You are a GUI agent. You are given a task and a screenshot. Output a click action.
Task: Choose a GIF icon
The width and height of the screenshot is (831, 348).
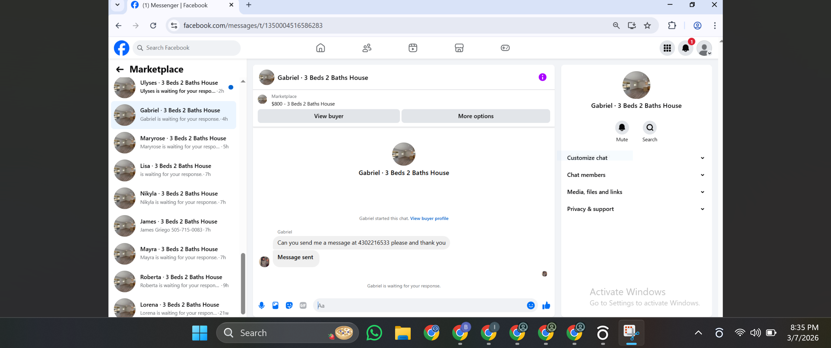click(x=303, y=305)
